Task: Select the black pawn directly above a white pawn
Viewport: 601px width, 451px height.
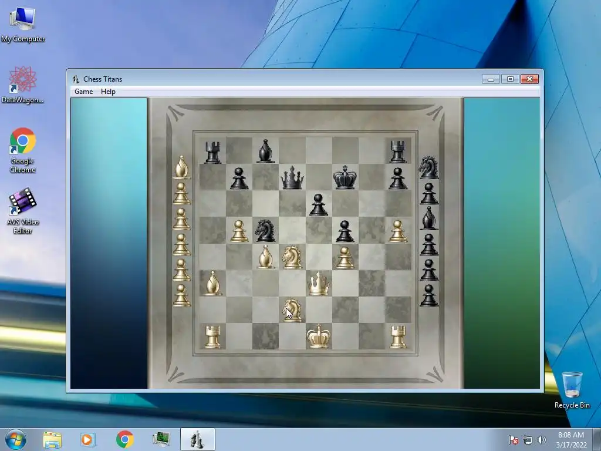Action: tap(345, 231)
